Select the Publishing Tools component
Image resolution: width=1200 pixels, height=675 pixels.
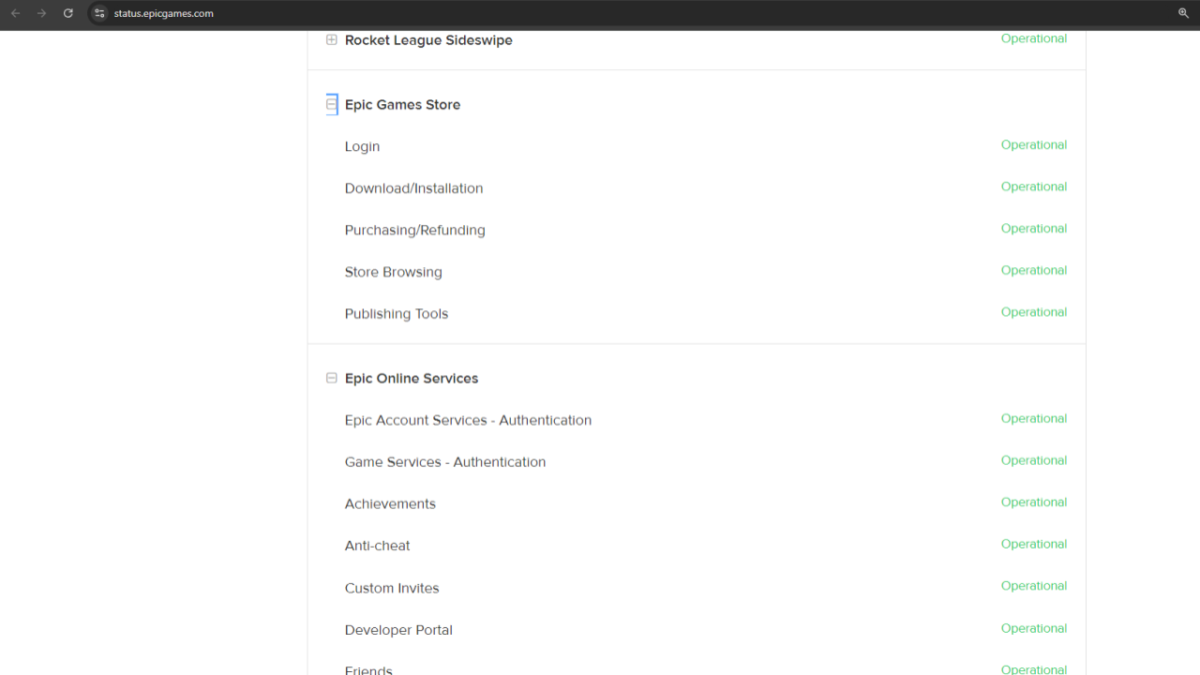[396, 314]
